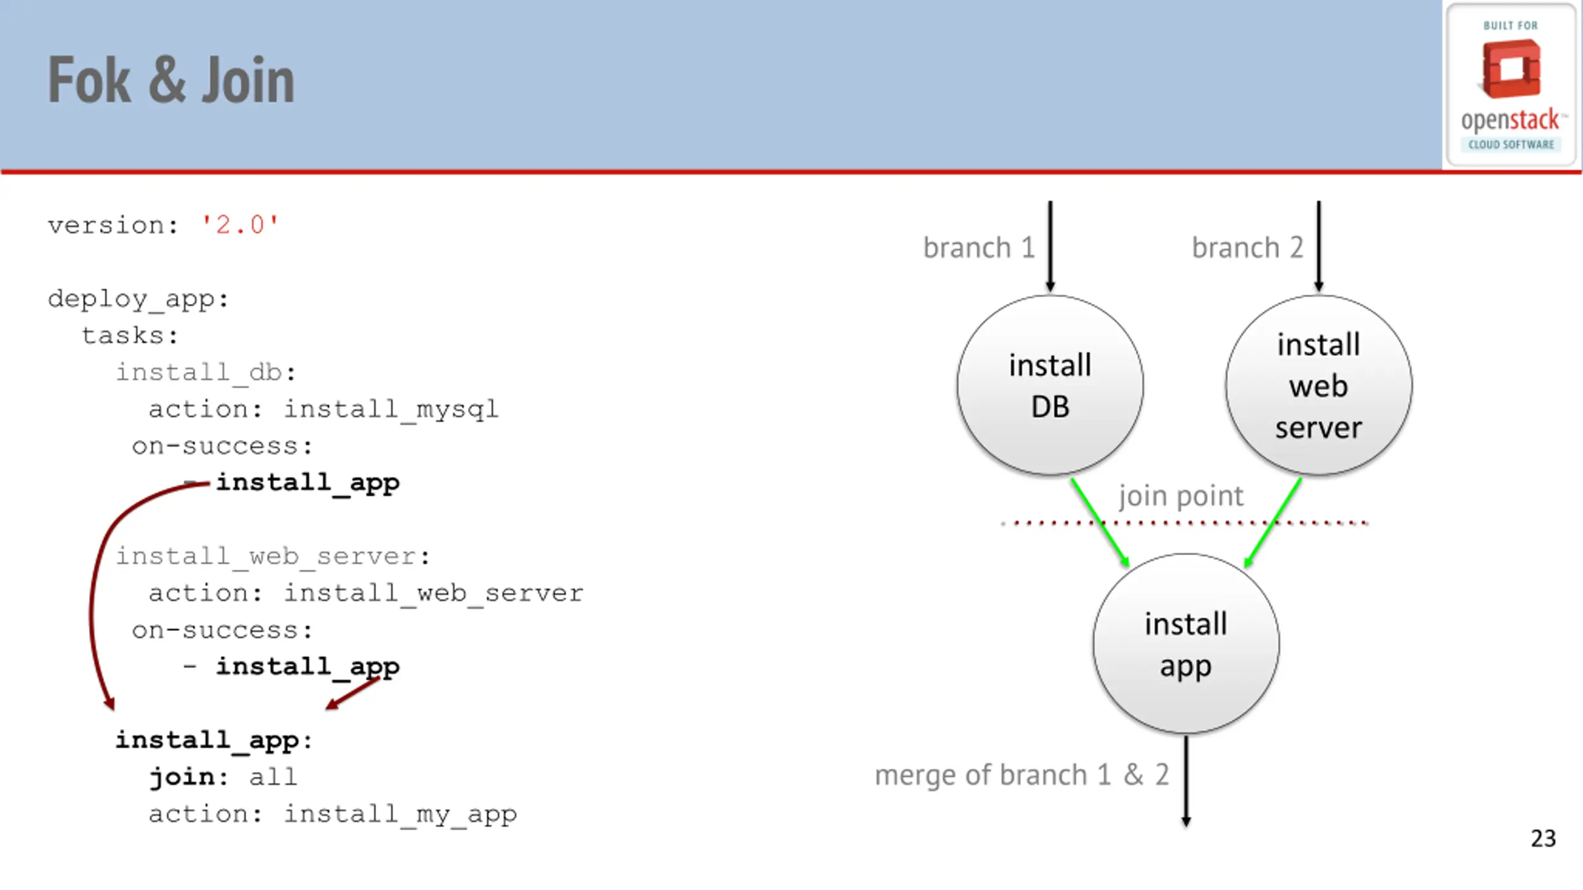The height and width of the screenshot is (890, 1583).
Task: Click the branch 1 downward arrow
Action: click(x=1050, y=246)
